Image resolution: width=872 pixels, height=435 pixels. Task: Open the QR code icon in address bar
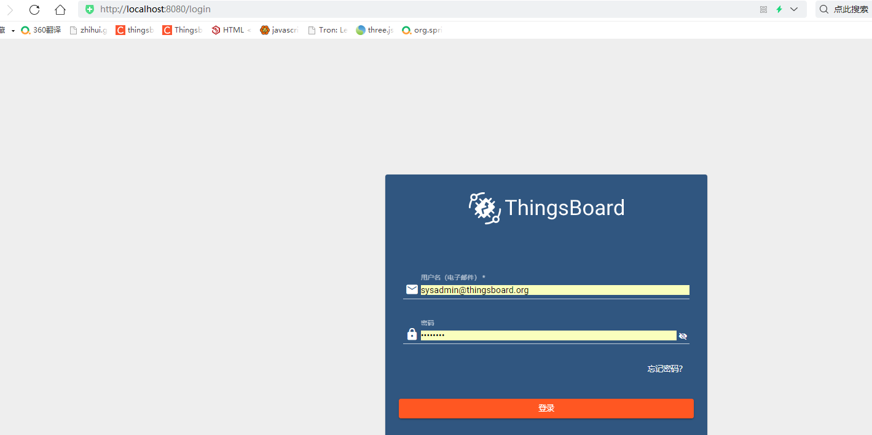click(x=764, y=9)
